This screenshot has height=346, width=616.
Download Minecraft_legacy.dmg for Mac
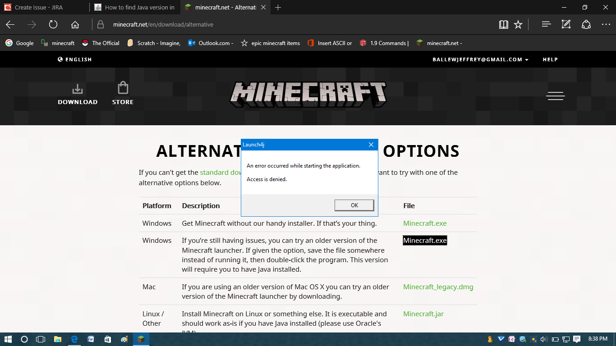438,287
